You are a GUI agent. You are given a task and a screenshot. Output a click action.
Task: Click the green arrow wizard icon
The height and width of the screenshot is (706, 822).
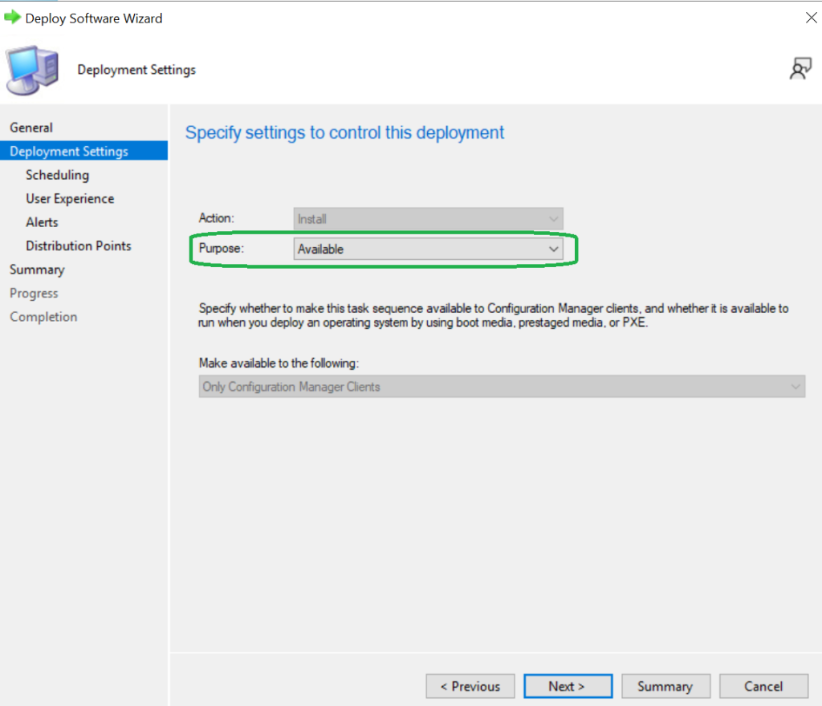[12, 18]
